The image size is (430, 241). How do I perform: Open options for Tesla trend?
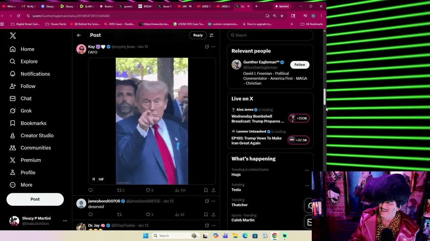tap(307, 185)
